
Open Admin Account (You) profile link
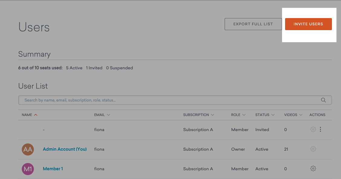65,149
